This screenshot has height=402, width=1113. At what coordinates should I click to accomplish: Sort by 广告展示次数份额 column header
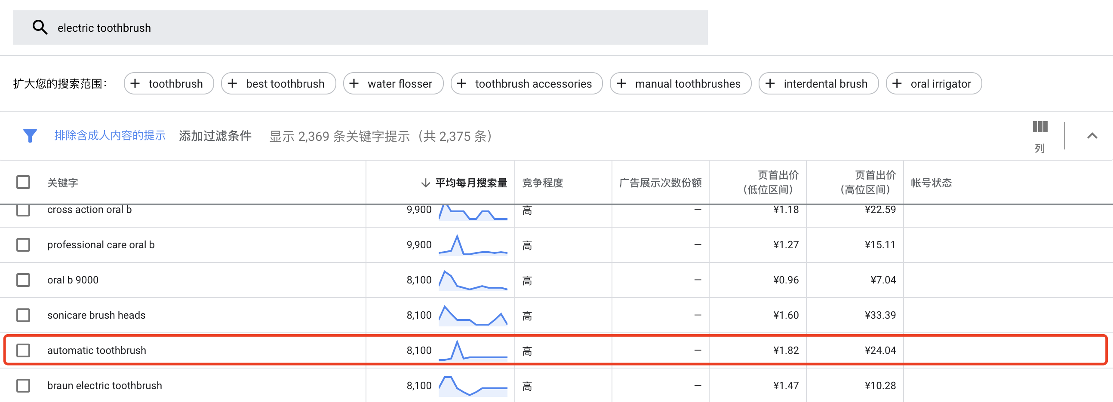click(660, 183)
